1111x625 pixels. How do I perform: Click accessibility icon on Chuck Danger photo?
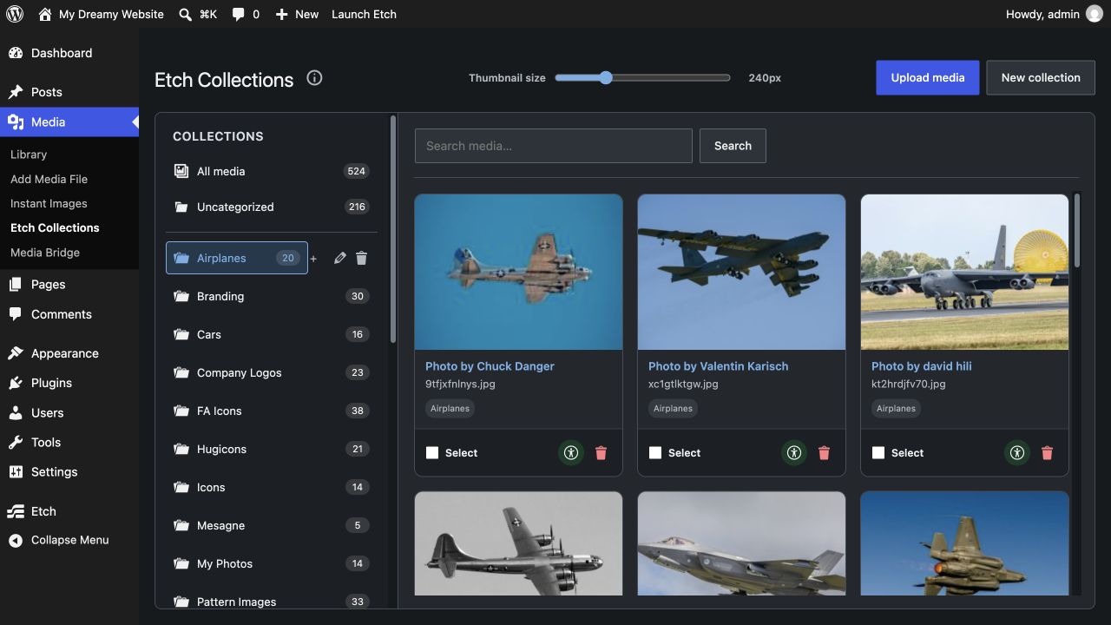570,452
